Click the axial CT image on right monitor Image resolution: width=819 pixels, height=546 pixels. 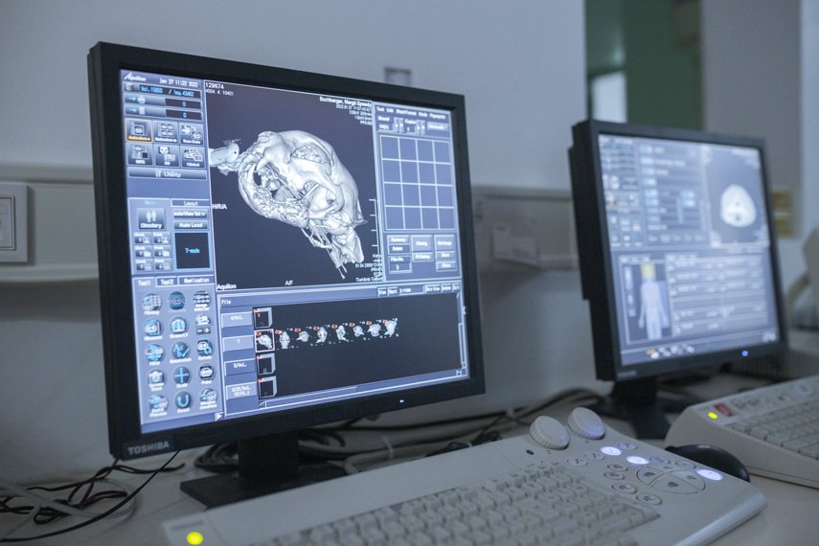tap(739, 204)
